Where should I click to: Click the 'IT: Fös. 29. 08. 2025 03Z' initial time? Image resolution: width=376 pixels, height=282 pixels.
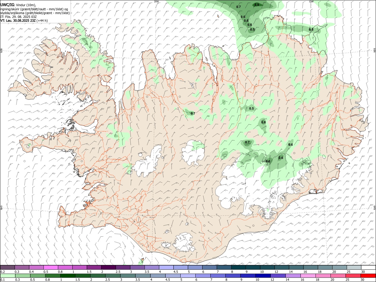[x=19, y=17]
